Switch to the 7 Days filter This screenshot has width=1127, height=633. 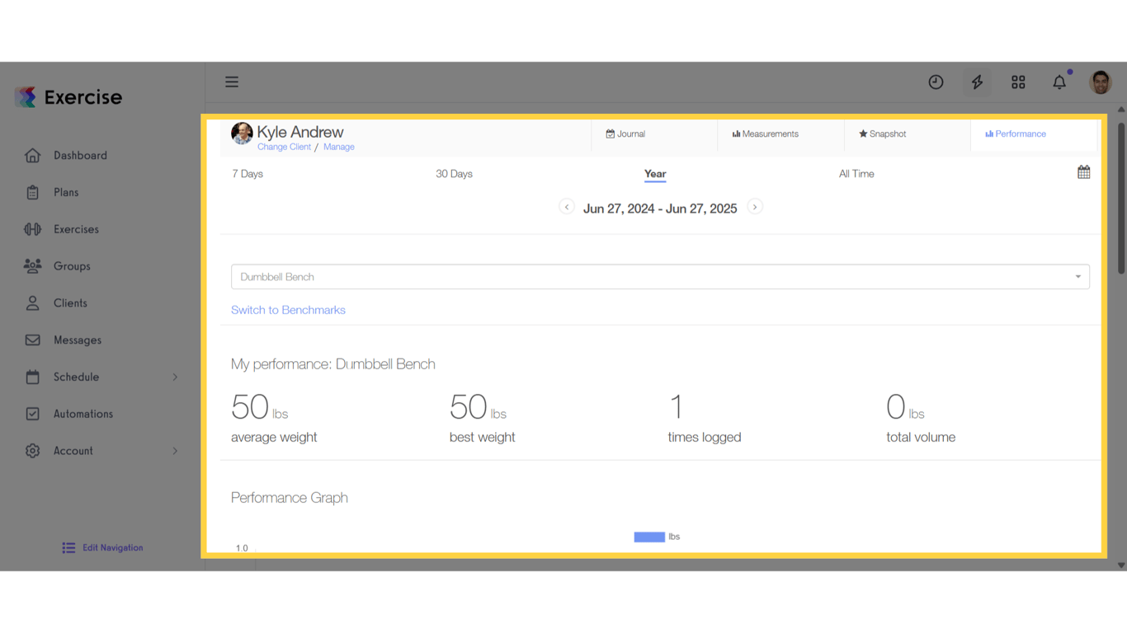pyautogui.click(x=248, y=174)
